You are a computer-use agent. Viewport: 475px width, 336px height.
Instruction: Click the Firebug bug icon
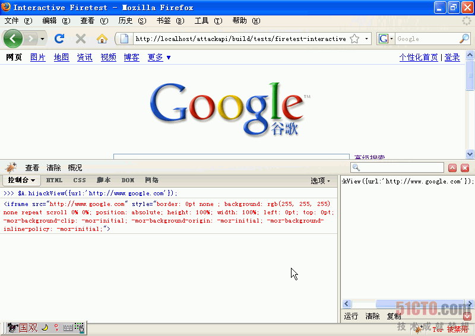[11, 167]
